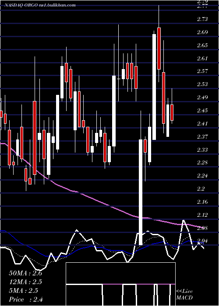Click the NASDAQ ORGO ns1.bullkhan.com chart title
The height and width of the screenshot is (306, 219).
[40, 5]
